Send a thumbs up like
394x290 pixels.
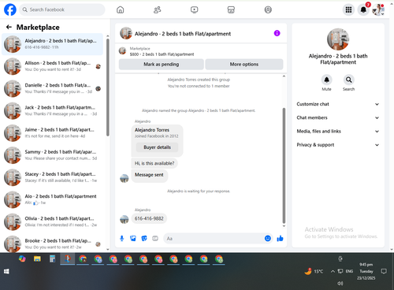280,239
